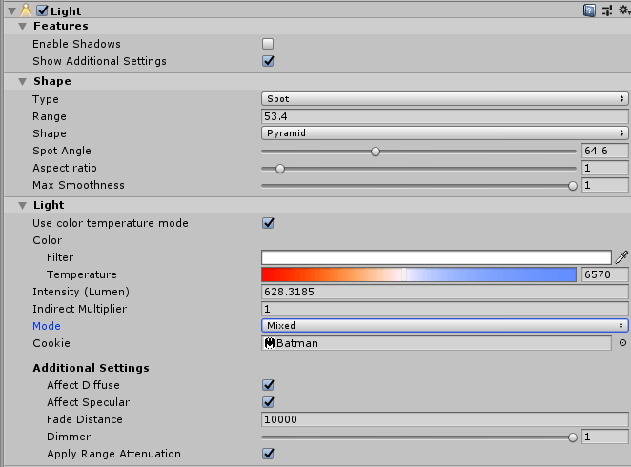
Task: Click the Spot Angle slider handle
Action: pyautogui.click(x=376, y=151)
